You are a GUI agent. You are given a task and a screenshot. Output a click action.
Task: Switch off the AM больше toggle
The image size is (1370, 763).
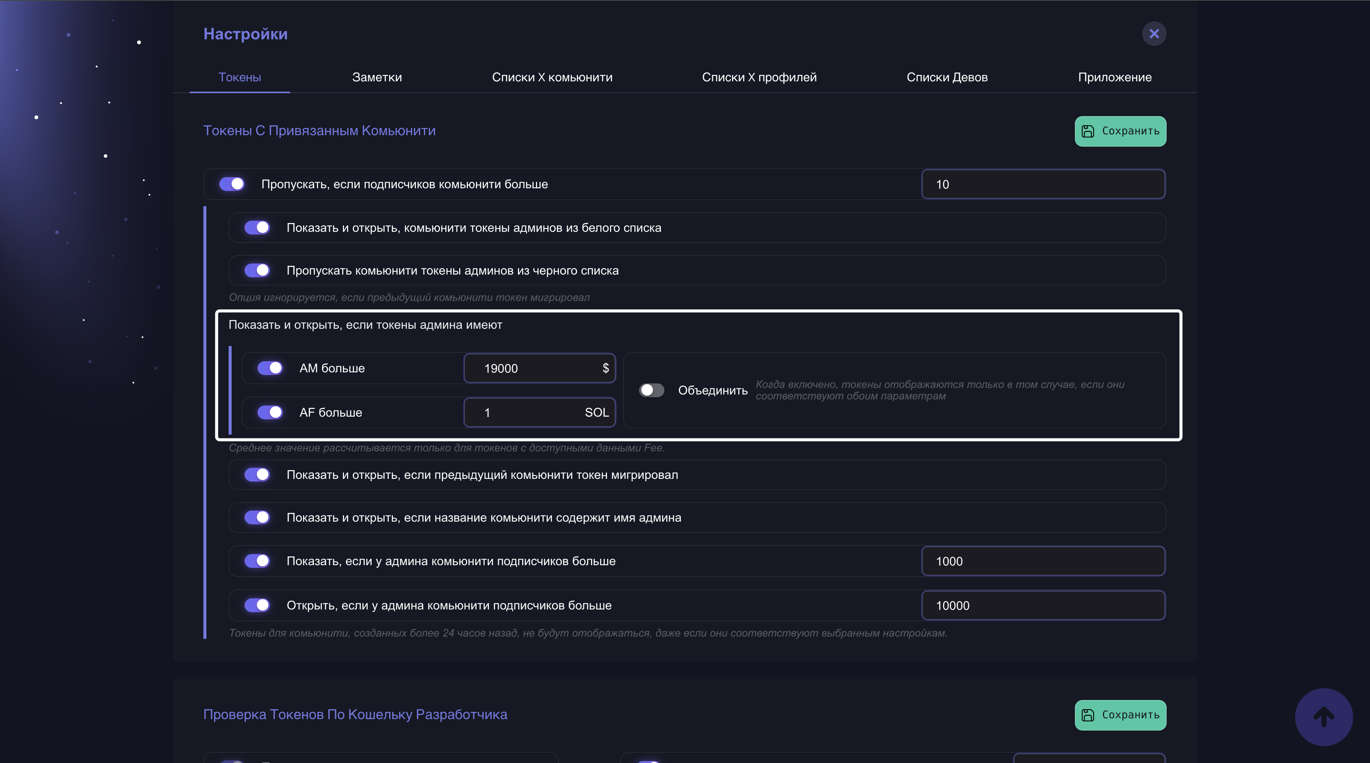tap(270, 368)
